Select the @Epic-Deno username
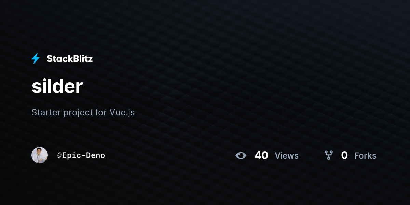Screen dimensions: 410x205 click(81, 155)
